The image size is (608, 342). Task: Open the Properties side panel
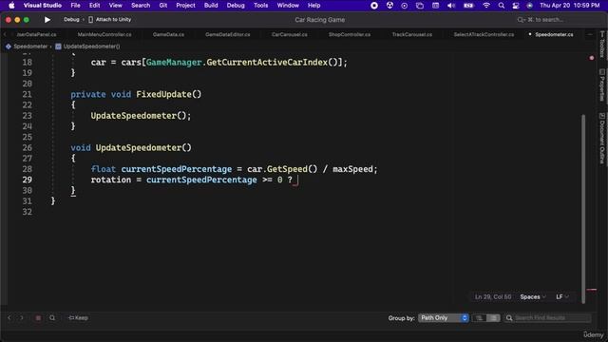pos(601,85)
